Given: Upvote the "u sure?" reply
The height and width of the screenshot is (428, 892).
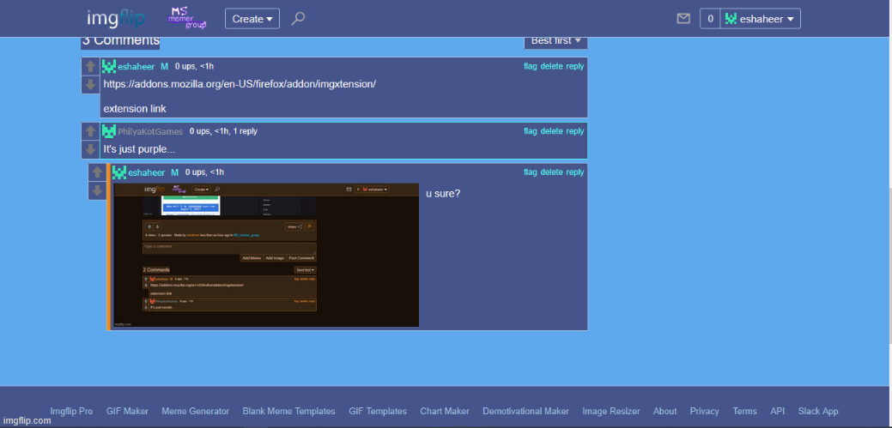Looking at the screenshot, I should click(98, 172).
